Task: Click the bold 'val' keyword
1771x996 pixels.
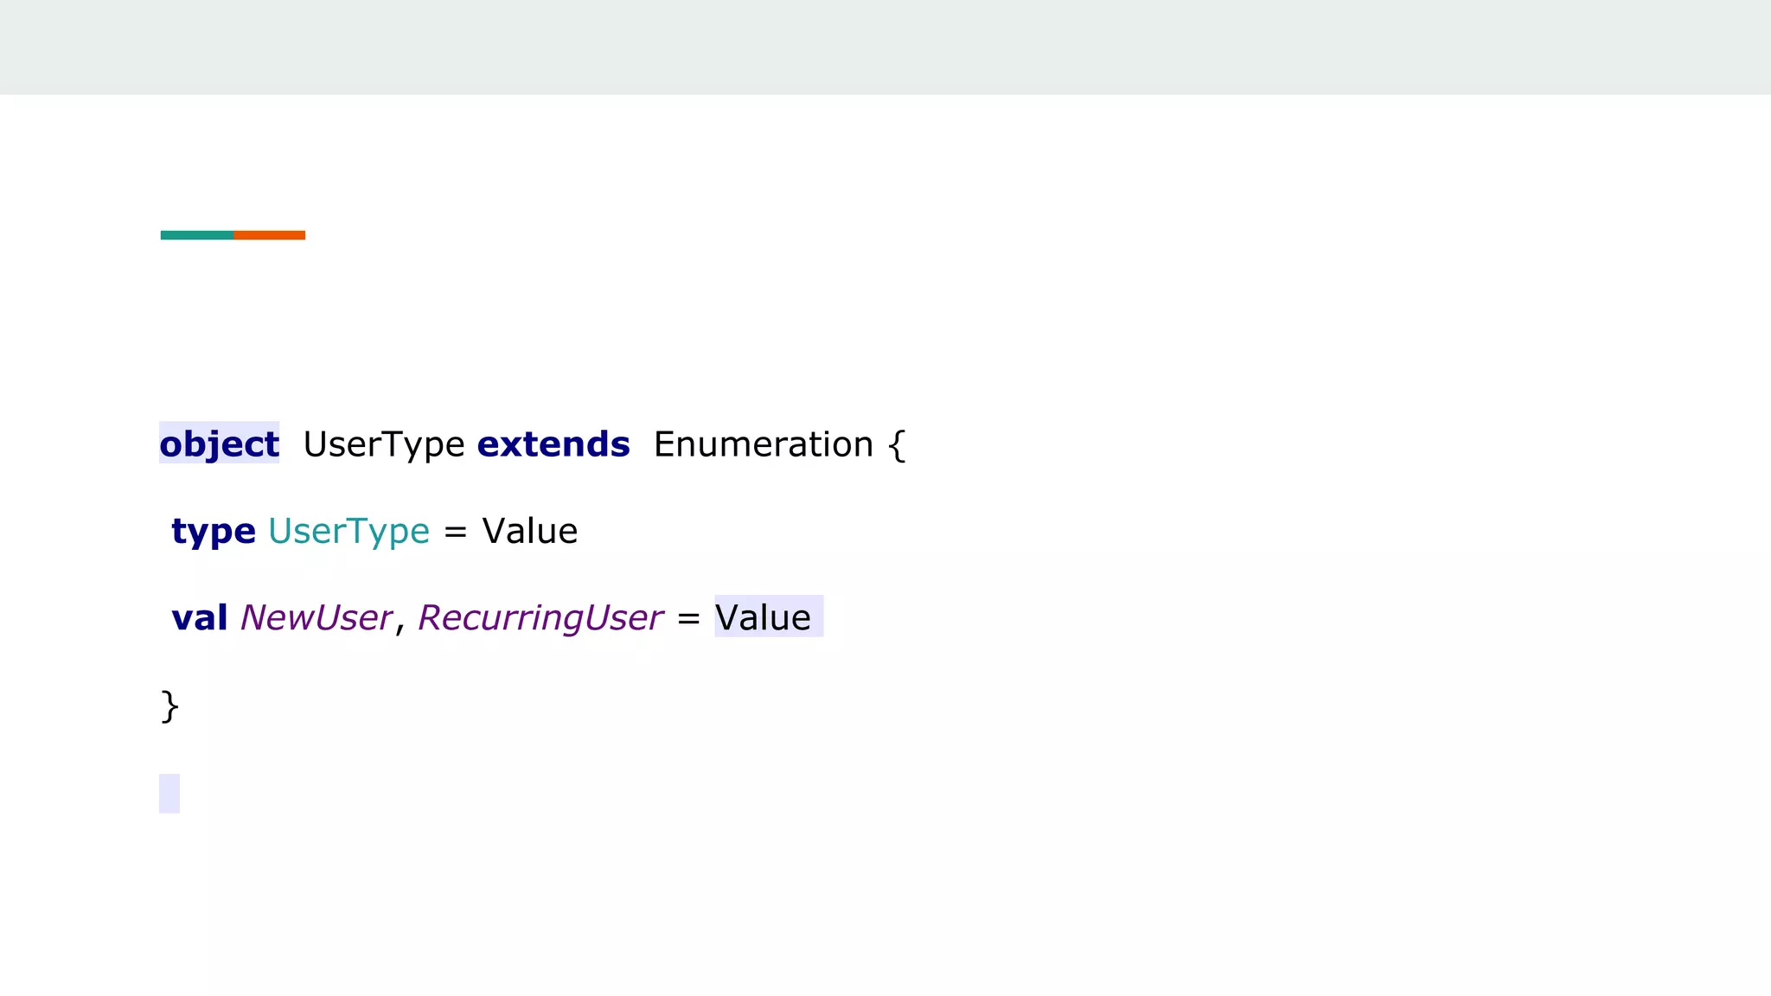Action: tap(200, 617)
